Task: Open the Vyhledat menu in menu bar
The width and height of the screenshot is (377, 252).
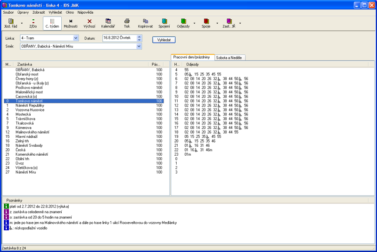Action: [x=55, y=11]
